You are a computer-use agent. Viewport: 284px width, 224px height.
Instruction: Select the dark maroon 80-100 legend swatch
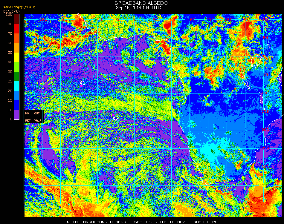17,19
